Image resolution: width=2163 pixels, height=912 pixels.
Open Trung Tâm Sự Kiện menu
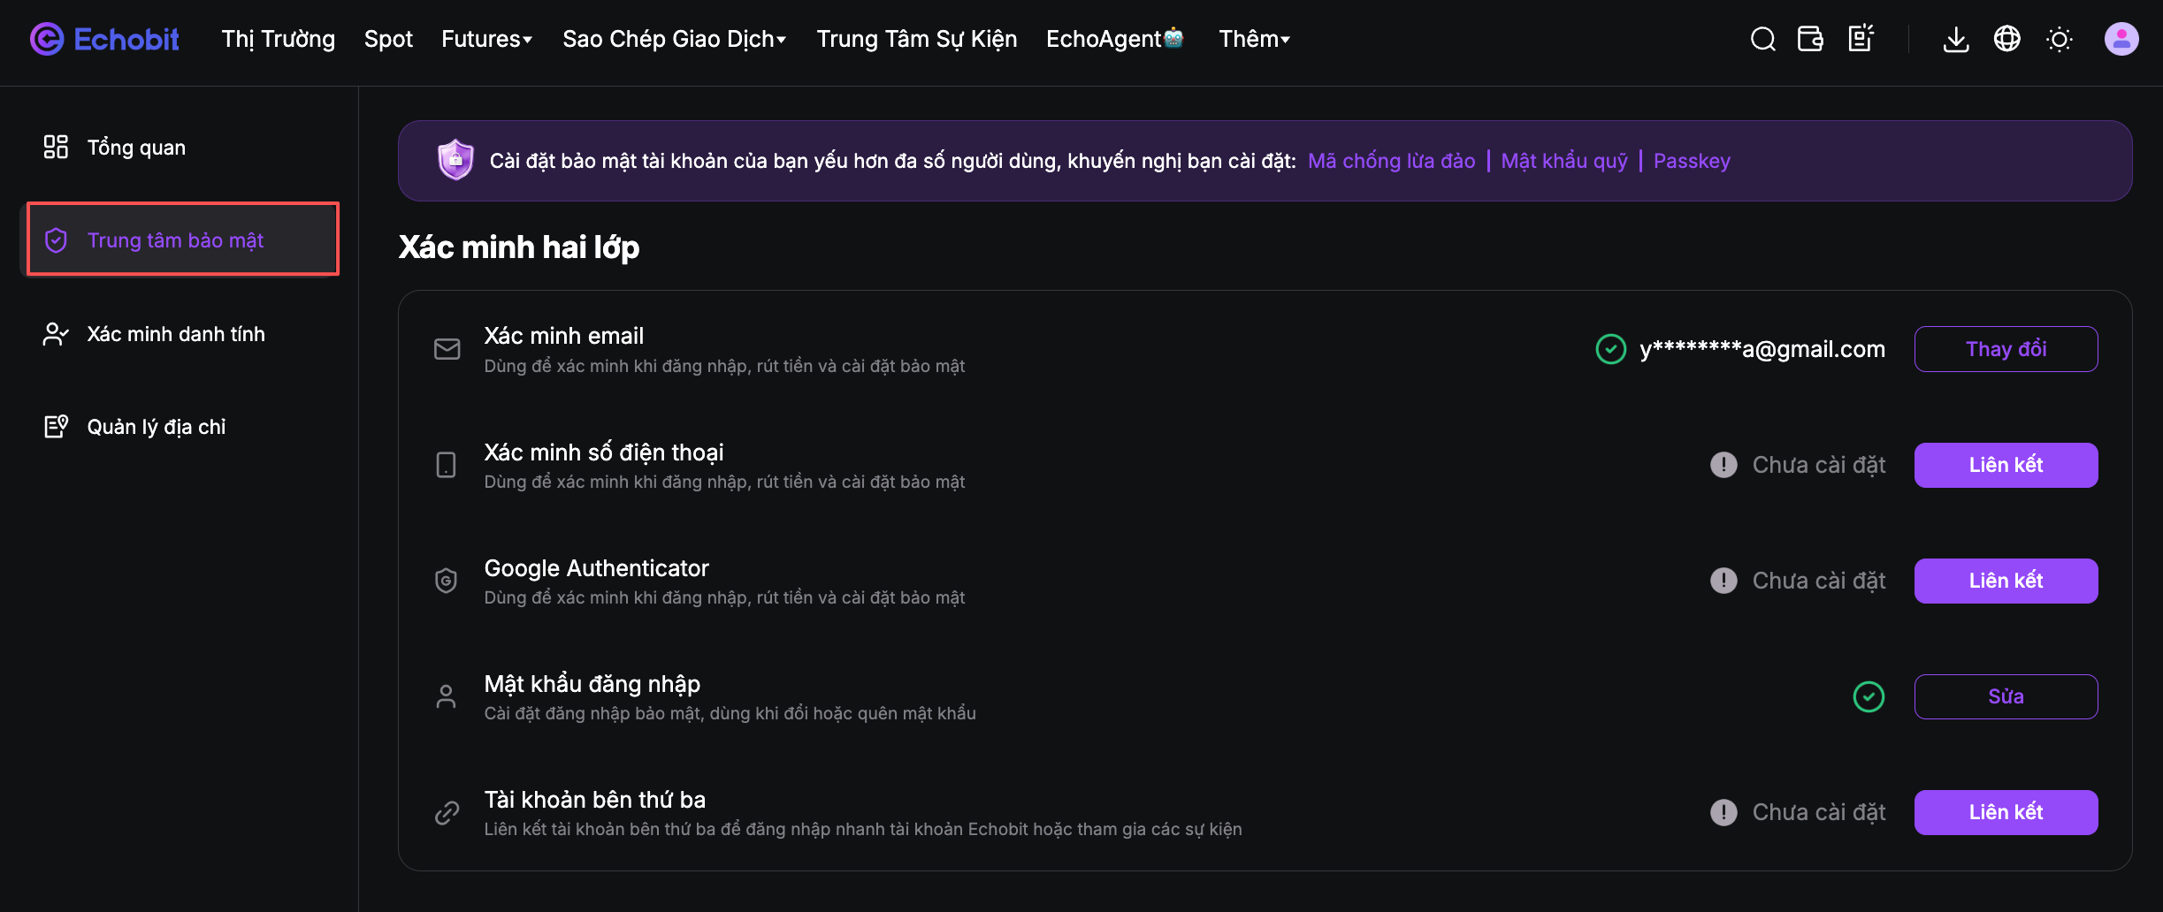click(x=916, y=39)
